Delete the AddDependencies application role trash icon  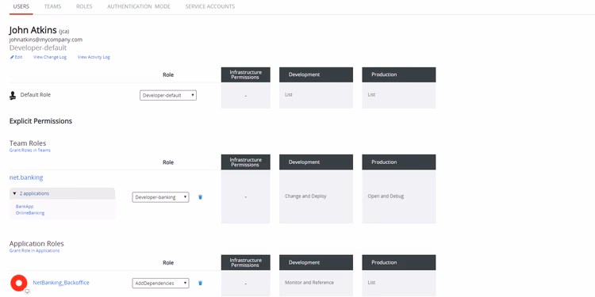201,283
